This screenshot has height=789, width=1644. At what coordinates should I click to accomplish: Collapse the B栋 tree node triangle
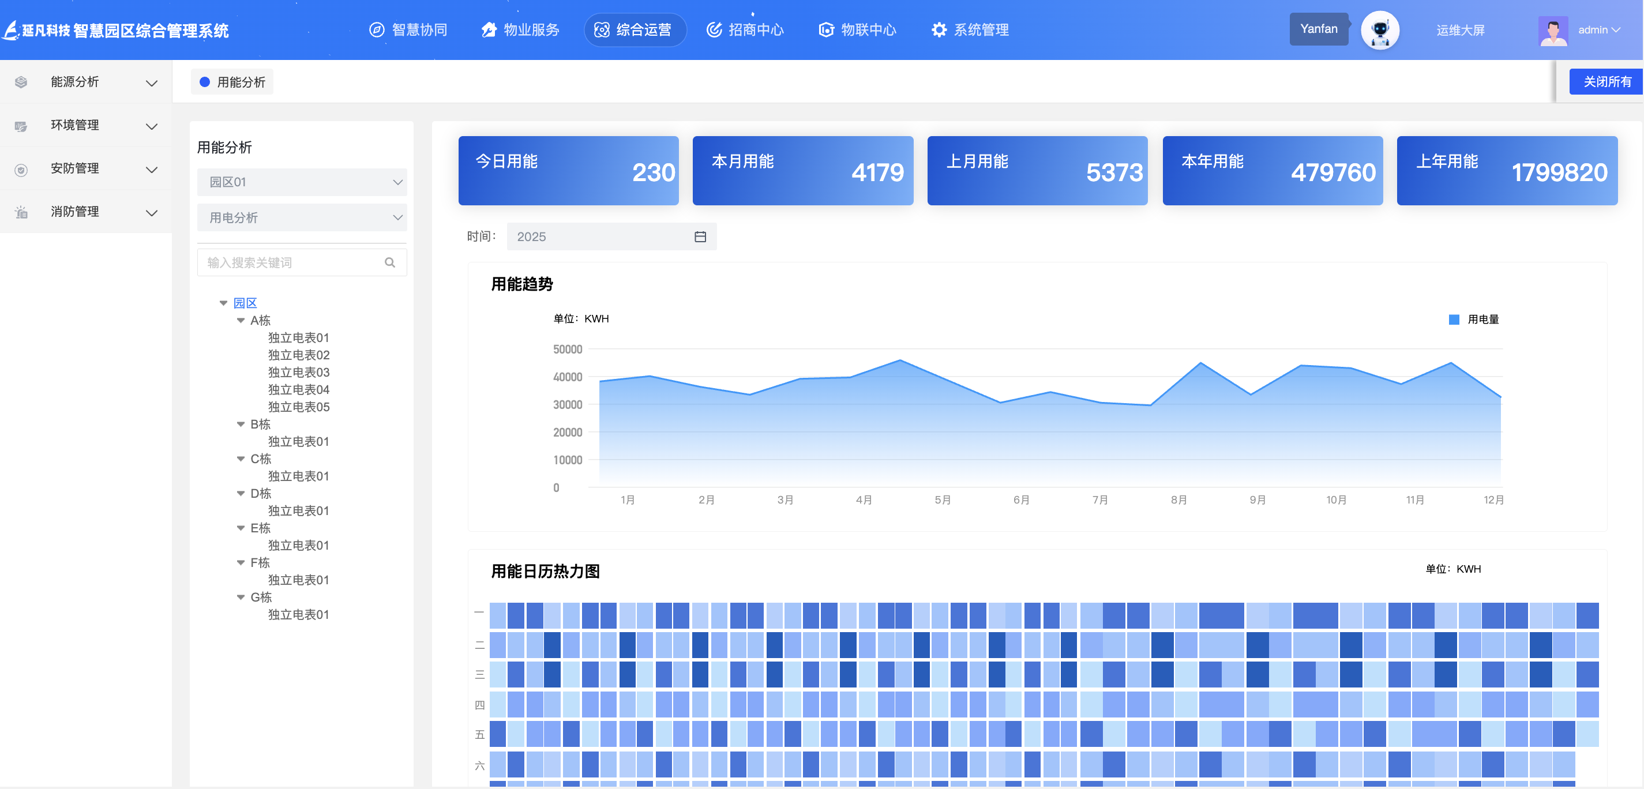241,424
